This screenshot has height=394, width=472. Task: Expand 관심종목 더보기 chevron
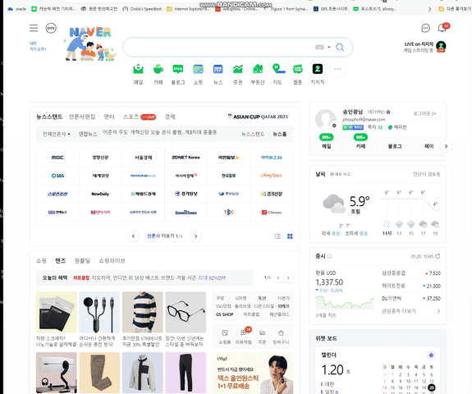(438, 311)
